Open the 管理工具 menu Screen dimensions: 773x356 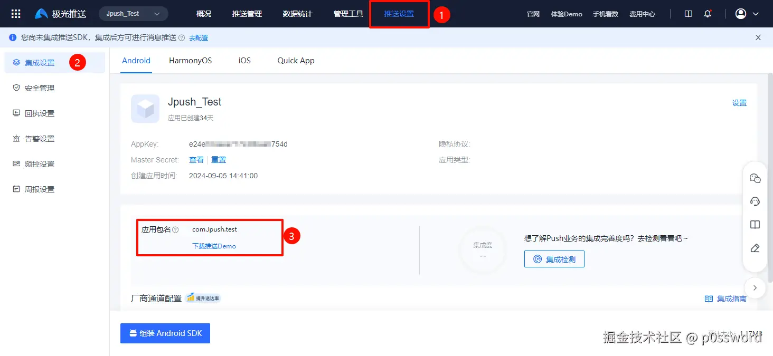[x=348, y=14]
